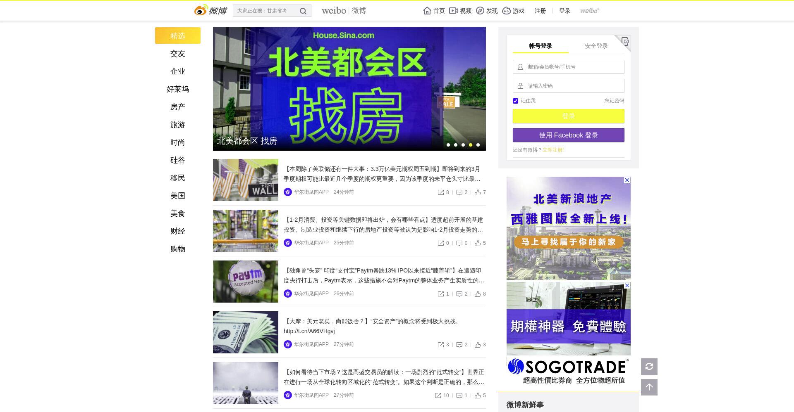Viewport: 794px width, 412px height.
Task: Click 注册 in top navigation
Action: (x=540, y=11)
